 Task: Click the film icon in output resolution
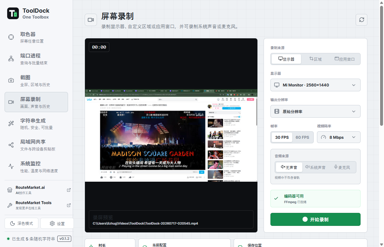pos(277,111)
